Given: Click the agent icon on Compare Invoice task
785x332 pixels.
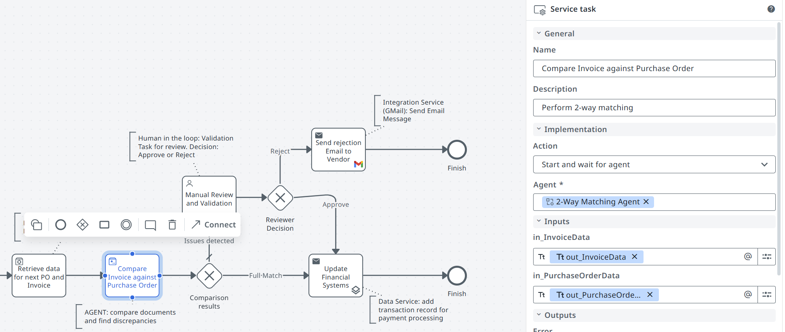Looking at the screenshot, I should pyautogui.click(x=113, y=261).
